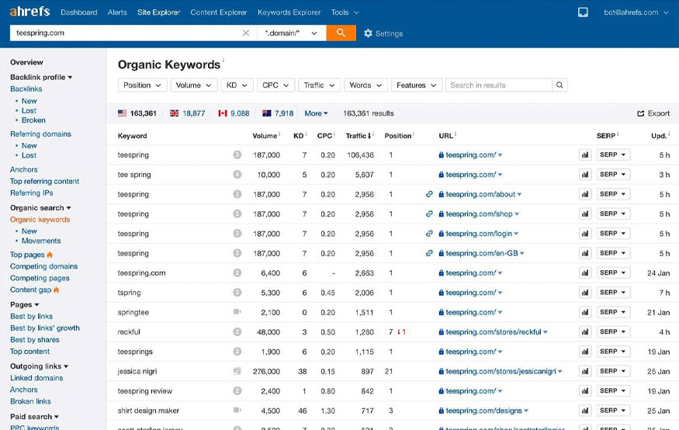Viewport: 679px width, 430px height.
Task: Click image feature icon for jessica nigri
Action: tap(237, 371)
